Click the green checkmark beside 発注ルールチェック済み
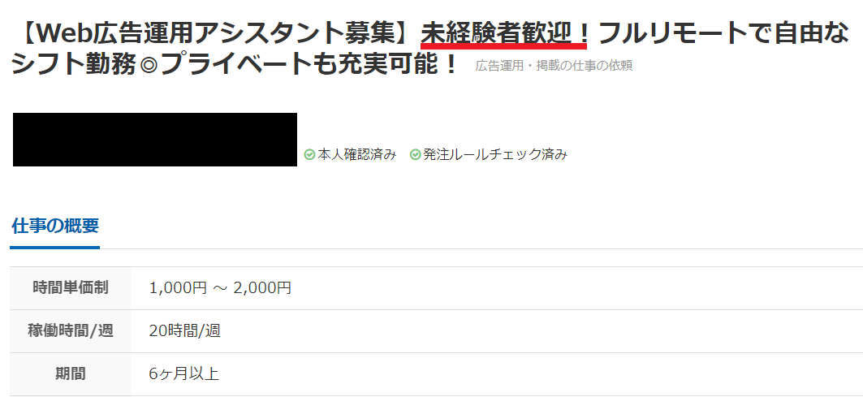Image resolution: width=863 pixels, height=397 pixels. point(416,155)
